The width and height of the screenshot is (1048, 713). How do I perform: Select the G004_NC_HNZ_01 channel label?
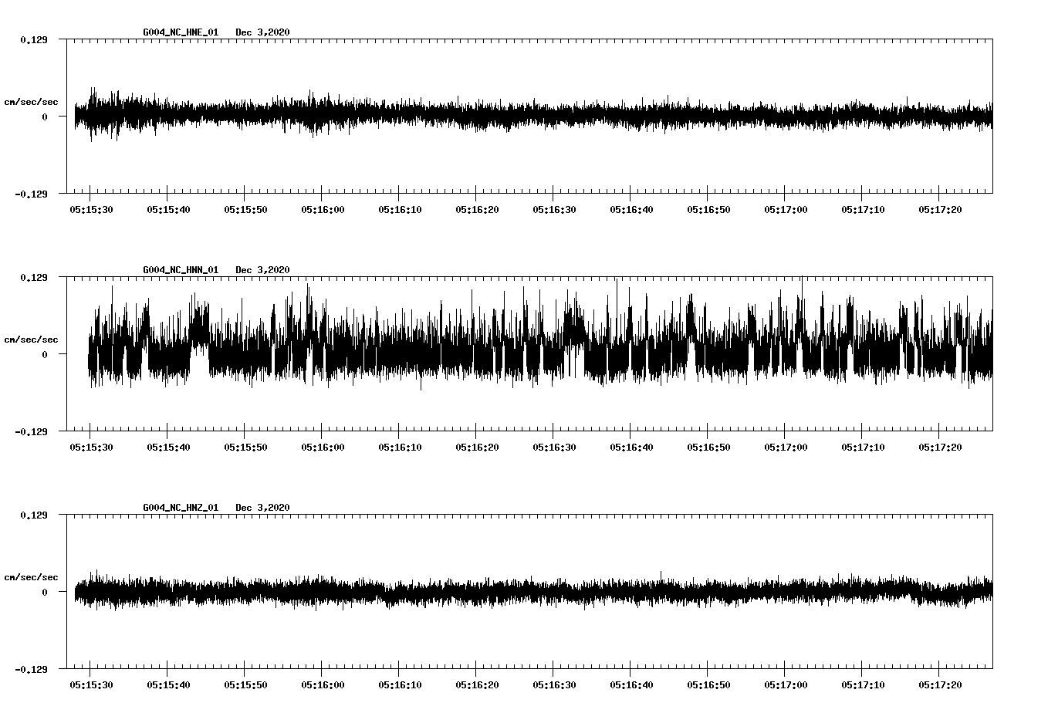[180, 509]
